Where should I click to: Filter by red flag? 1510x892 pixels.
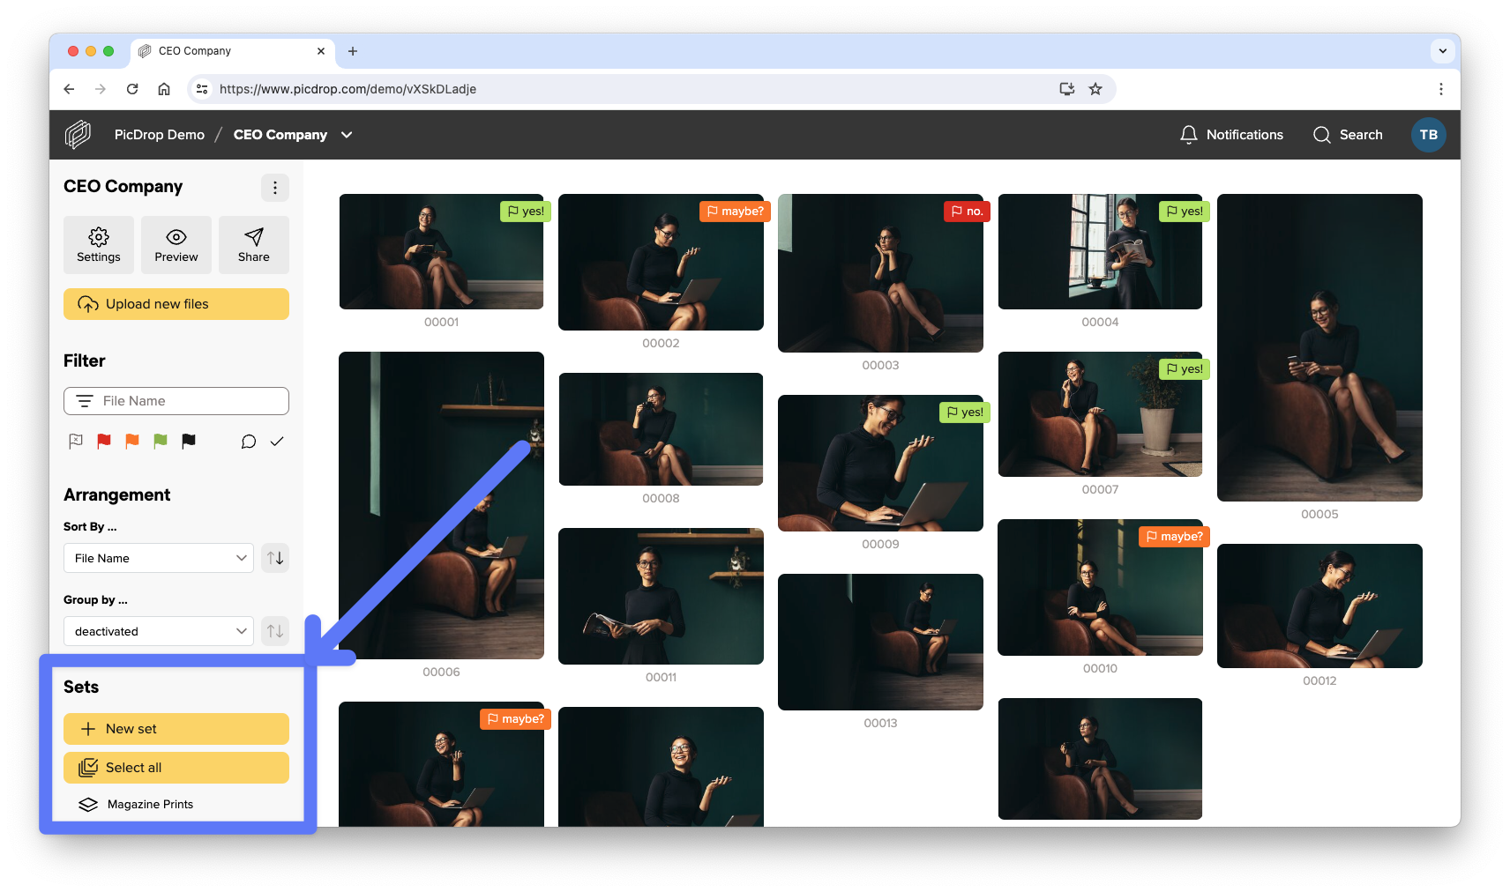coord(104,442)
